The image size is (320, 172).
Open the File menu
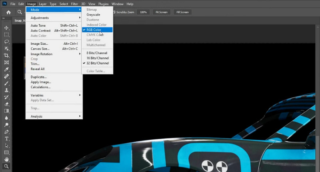click(13, 4)
